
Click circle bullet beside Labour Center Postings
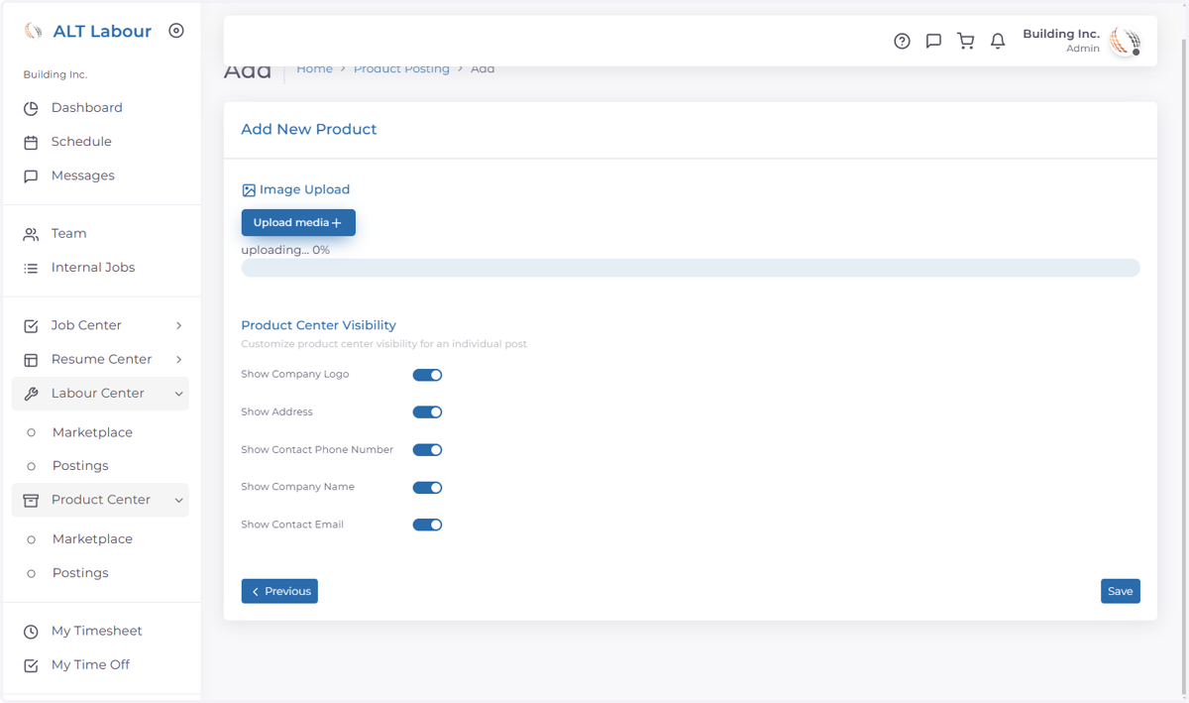click(31, 466)
